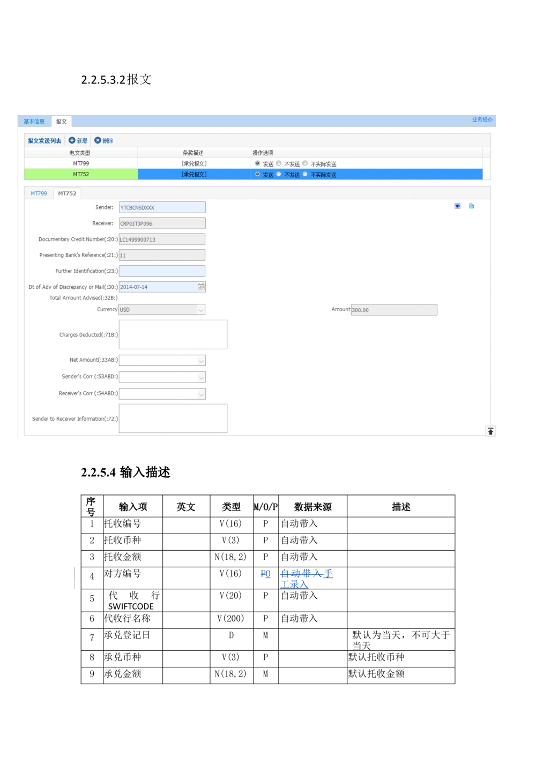Expand the Currency dropdown
536x758 pixels.
point(201,310)
